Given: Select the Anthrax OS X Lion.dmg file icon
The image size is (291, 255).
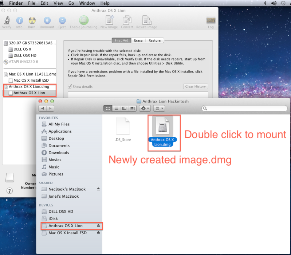Looking at the screenshot, I should (x=162, y=126).
